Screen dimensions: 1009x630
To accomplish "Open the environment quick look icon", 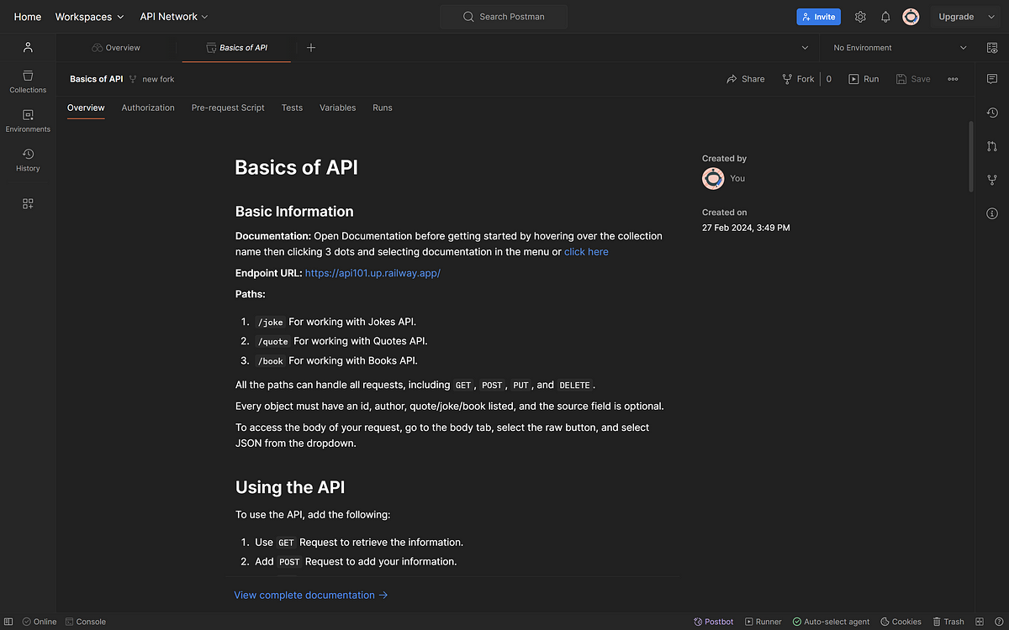I will coord(992,48).
